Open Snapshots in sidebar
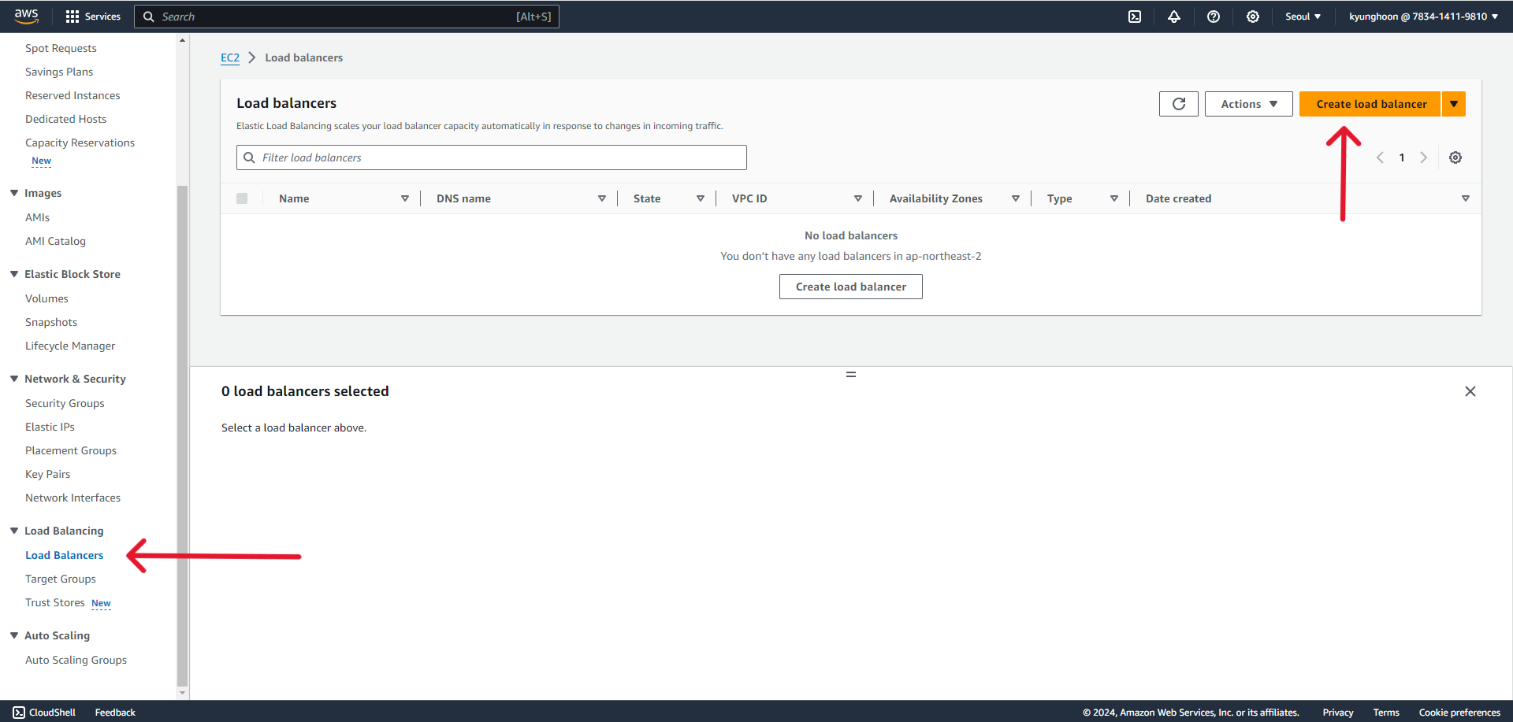The width and height of the screenshot is (1513, 722). [51, 322]
